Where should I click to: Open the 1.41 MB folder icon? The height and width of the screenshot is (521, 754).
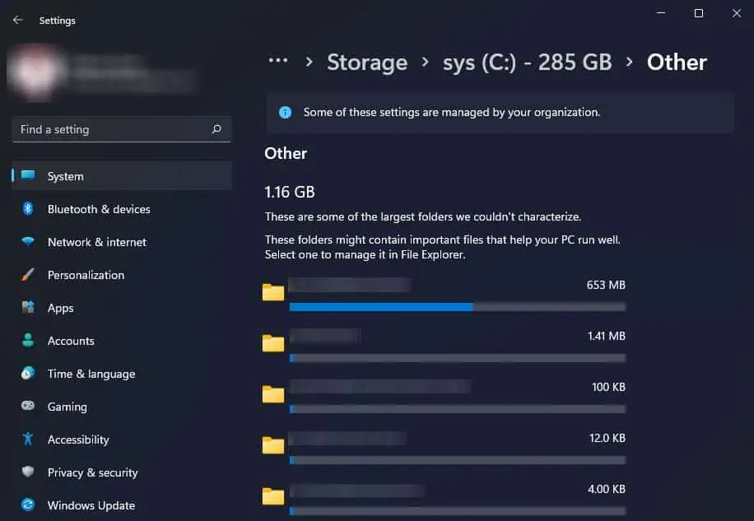[x=273, y=343]
